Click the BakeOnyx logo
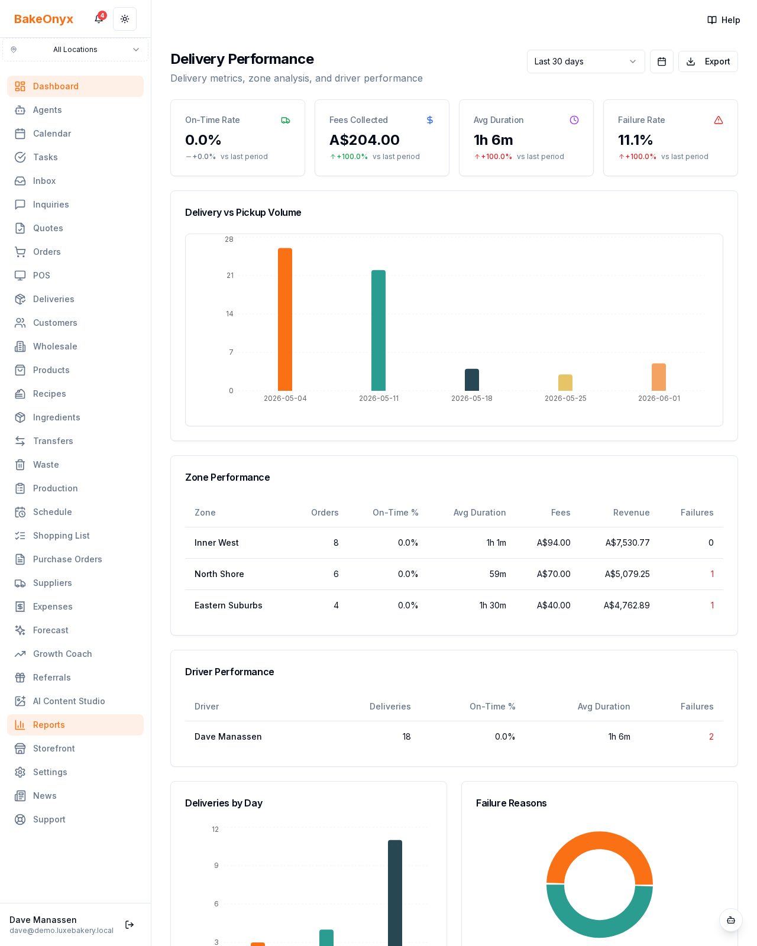757x946 pixels. tap(44, 19)
